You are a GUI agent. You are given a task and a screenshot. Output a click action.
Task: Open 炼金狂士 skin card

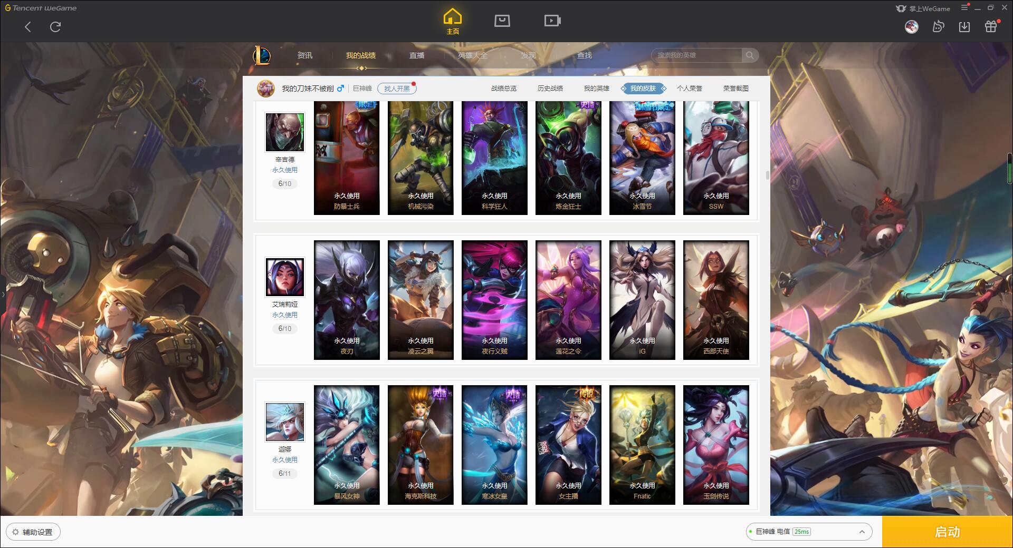tap(568, 158)
